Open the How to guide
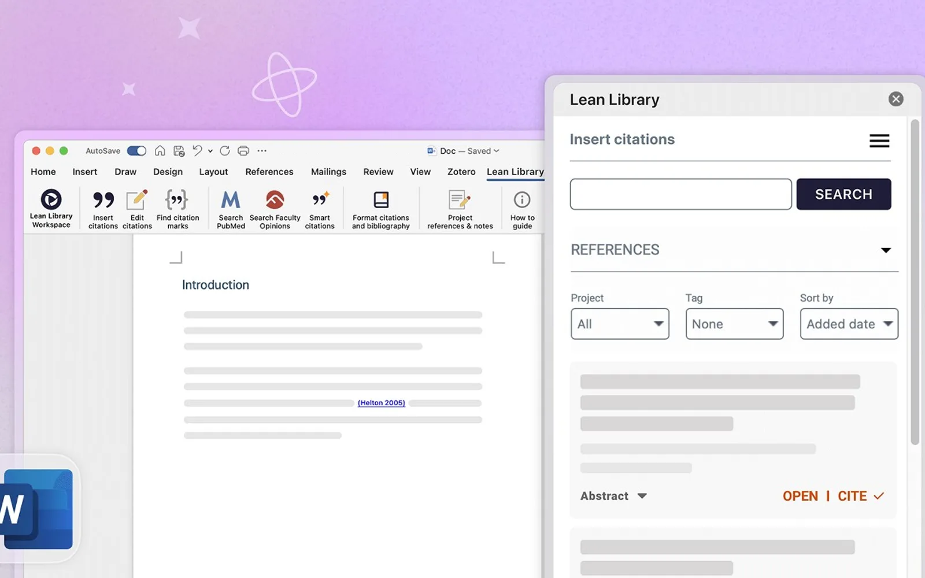 (x=522, y=210)
